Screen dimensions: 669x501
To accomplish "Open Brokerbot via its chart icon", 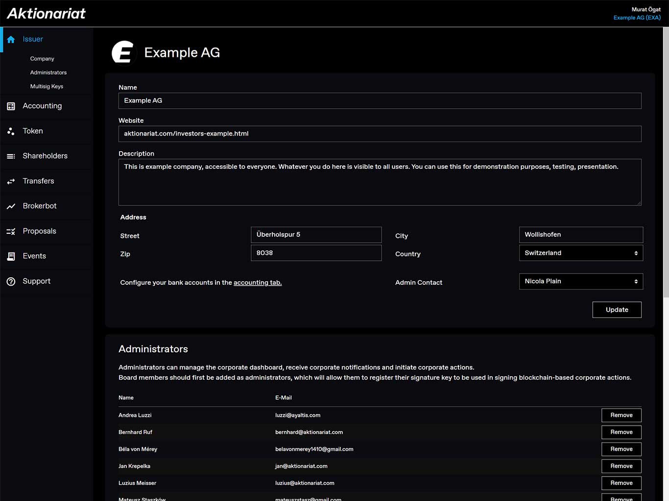I will coord(11,206).
